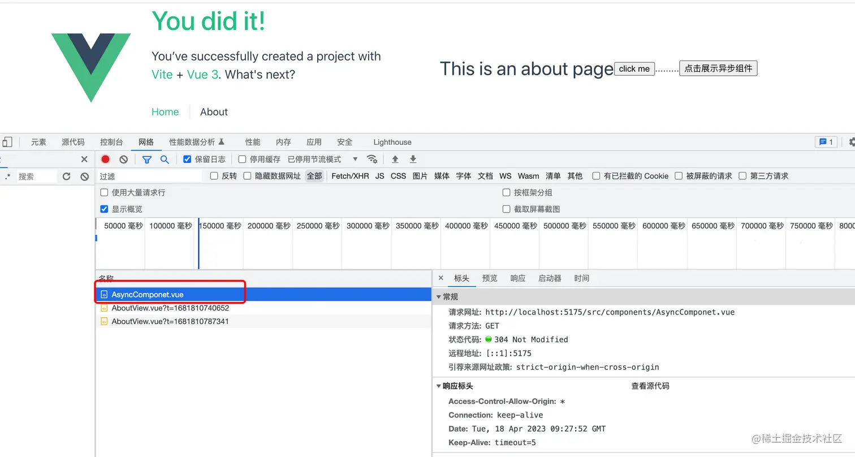Close the request details pane
Image resolution: width=855 pixels, height=457 pixels.
pos(441,278)
